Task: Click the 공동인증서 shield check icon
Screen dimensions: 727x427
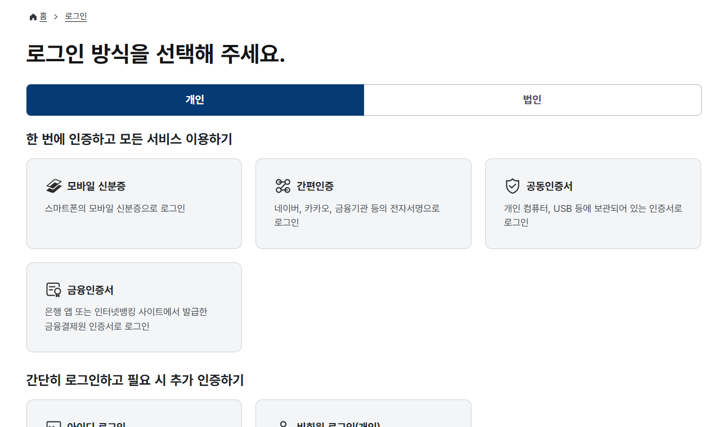Action: click(x=512, y=186)
